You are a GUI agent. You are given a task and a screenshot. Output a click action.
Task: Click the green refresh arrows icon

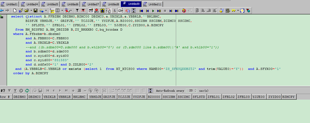27,91
